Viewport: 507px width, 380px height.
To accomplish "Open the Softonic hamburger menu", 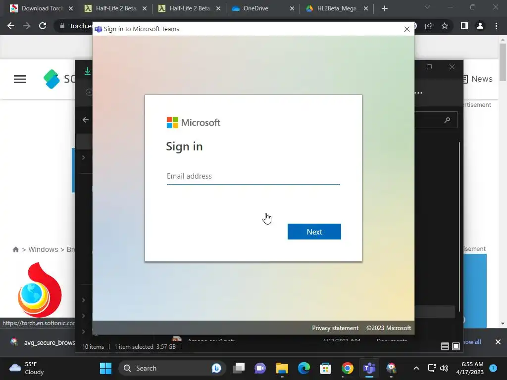I will [20, 79].
